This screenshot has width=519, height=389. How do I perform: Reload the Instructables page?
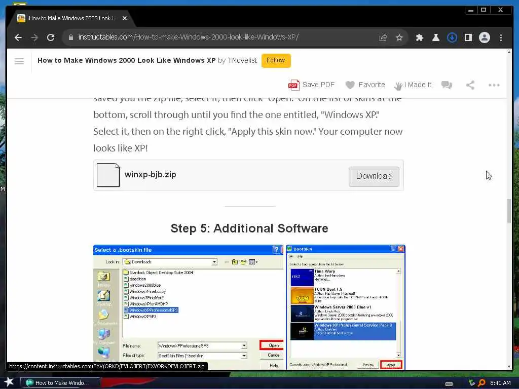(51, 37)
